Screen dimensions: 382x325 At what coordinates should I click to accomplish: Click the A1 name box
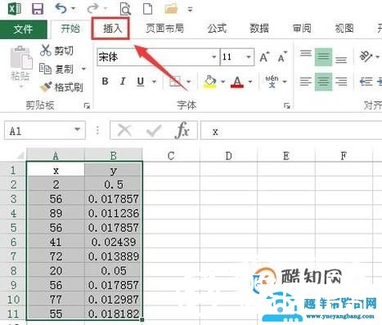pos(38,131)
